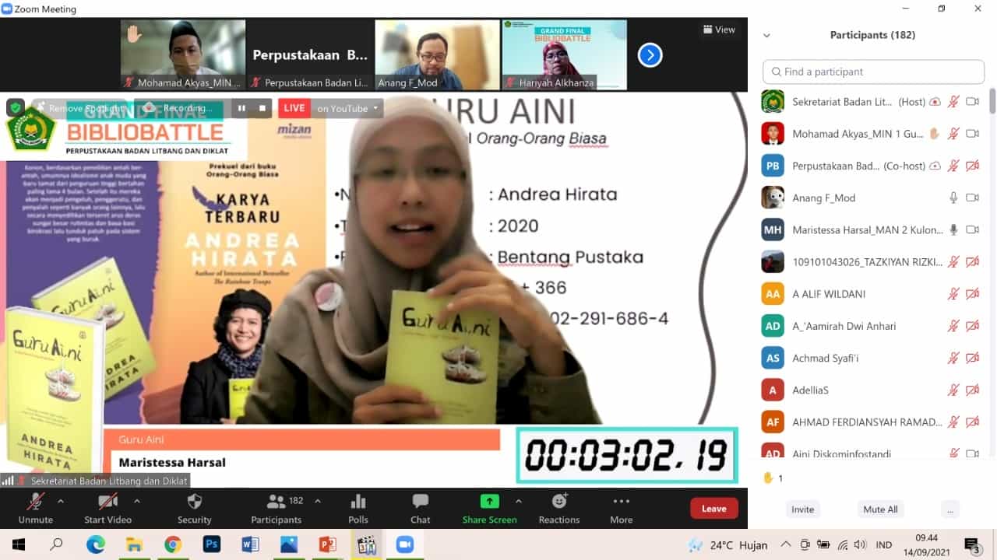997x560 pixels.
Task: Open PowerPoint from the taskbar
Action: pyautogui.click(x=327, y=544)
